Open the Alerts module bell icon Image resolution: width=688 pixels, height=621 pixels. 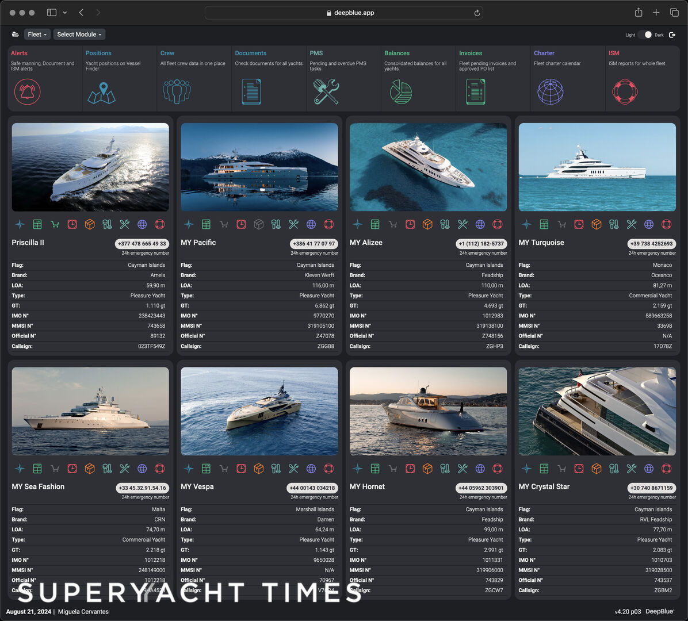[28, 91]
